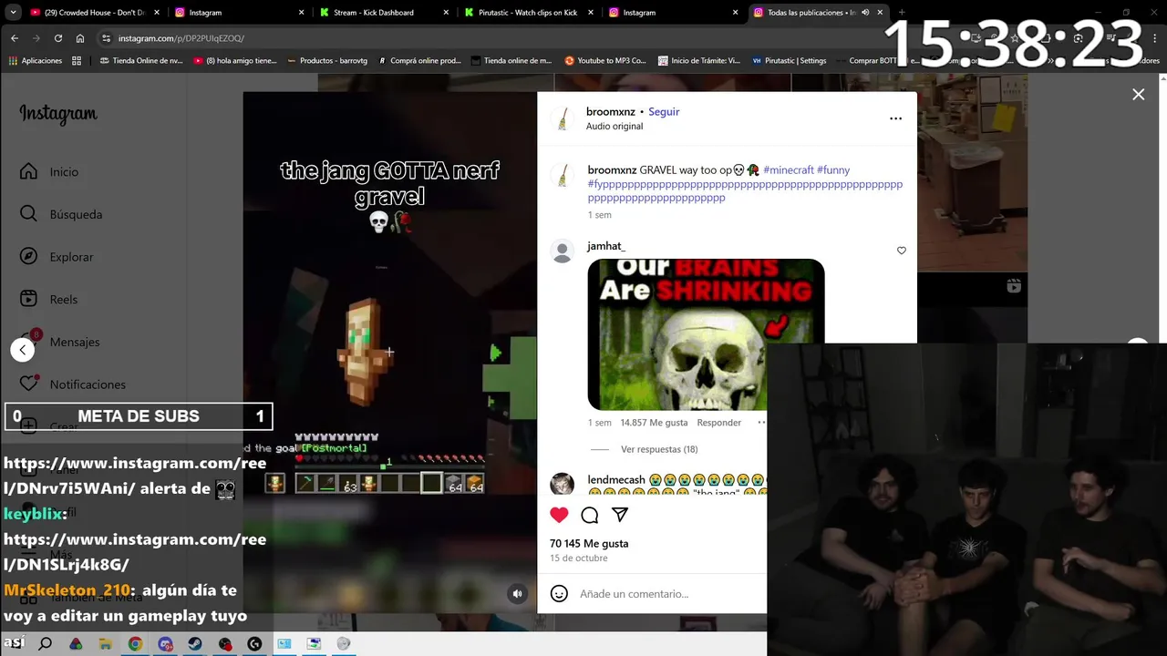Open 'Youtube to MP3 Co...' bookmark

(x=605, y=61)
